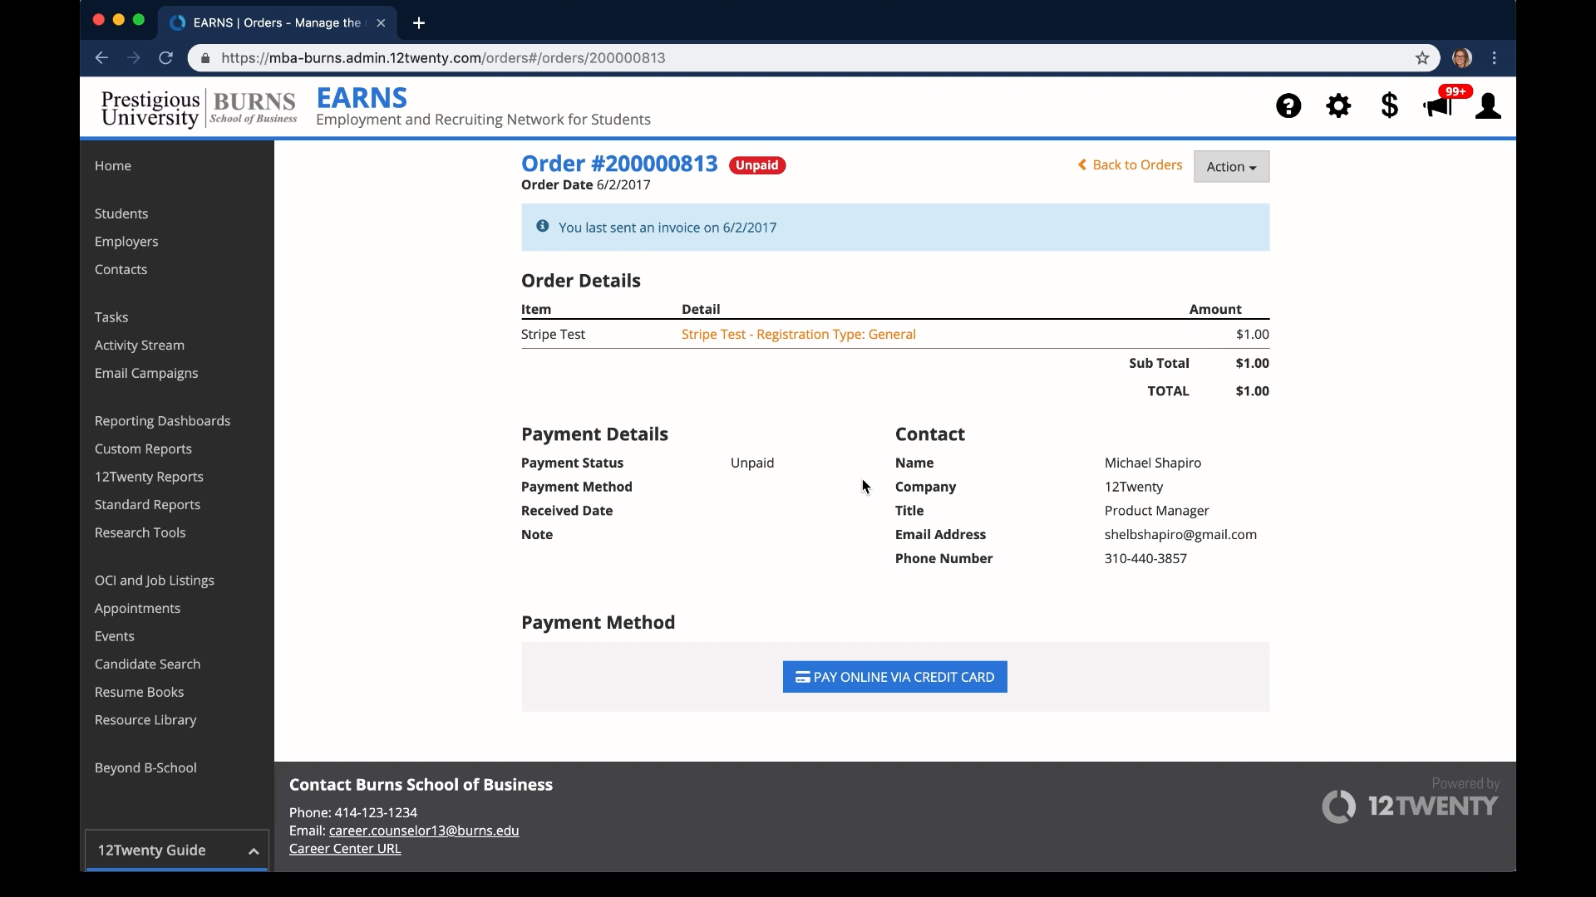
Task: Click the browser back arrow
Action: click(x=101, y=58)
